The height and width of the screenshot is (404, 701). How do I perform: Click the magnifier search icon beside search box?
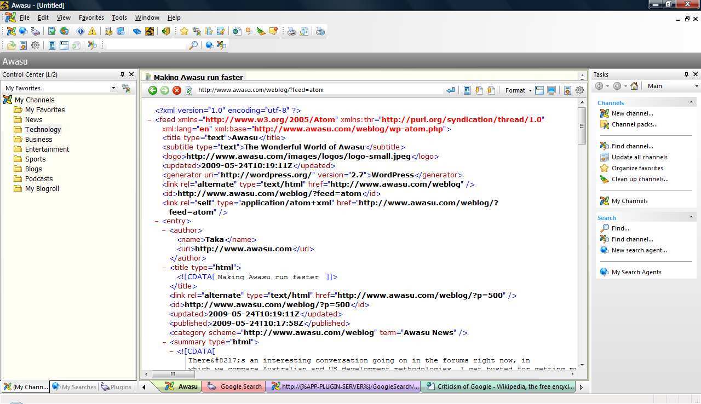click(x=193, y=45)
